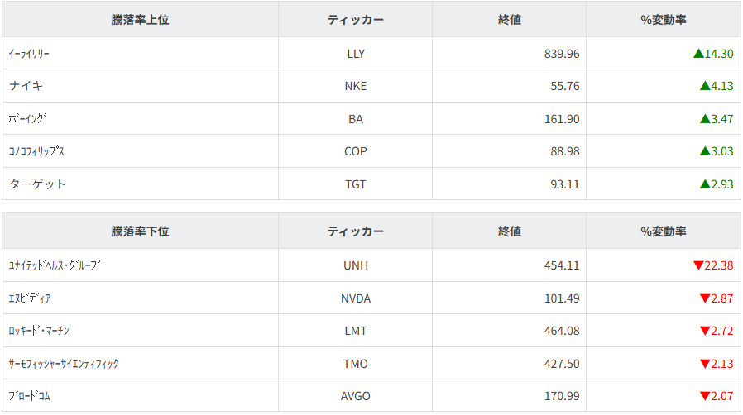Click the green up arrow in the TGT row

pyautogui.click(x=705, y=184)
